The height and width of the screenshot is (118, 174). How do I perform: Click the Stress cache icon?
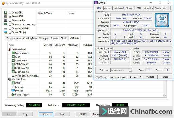(5, 20)
